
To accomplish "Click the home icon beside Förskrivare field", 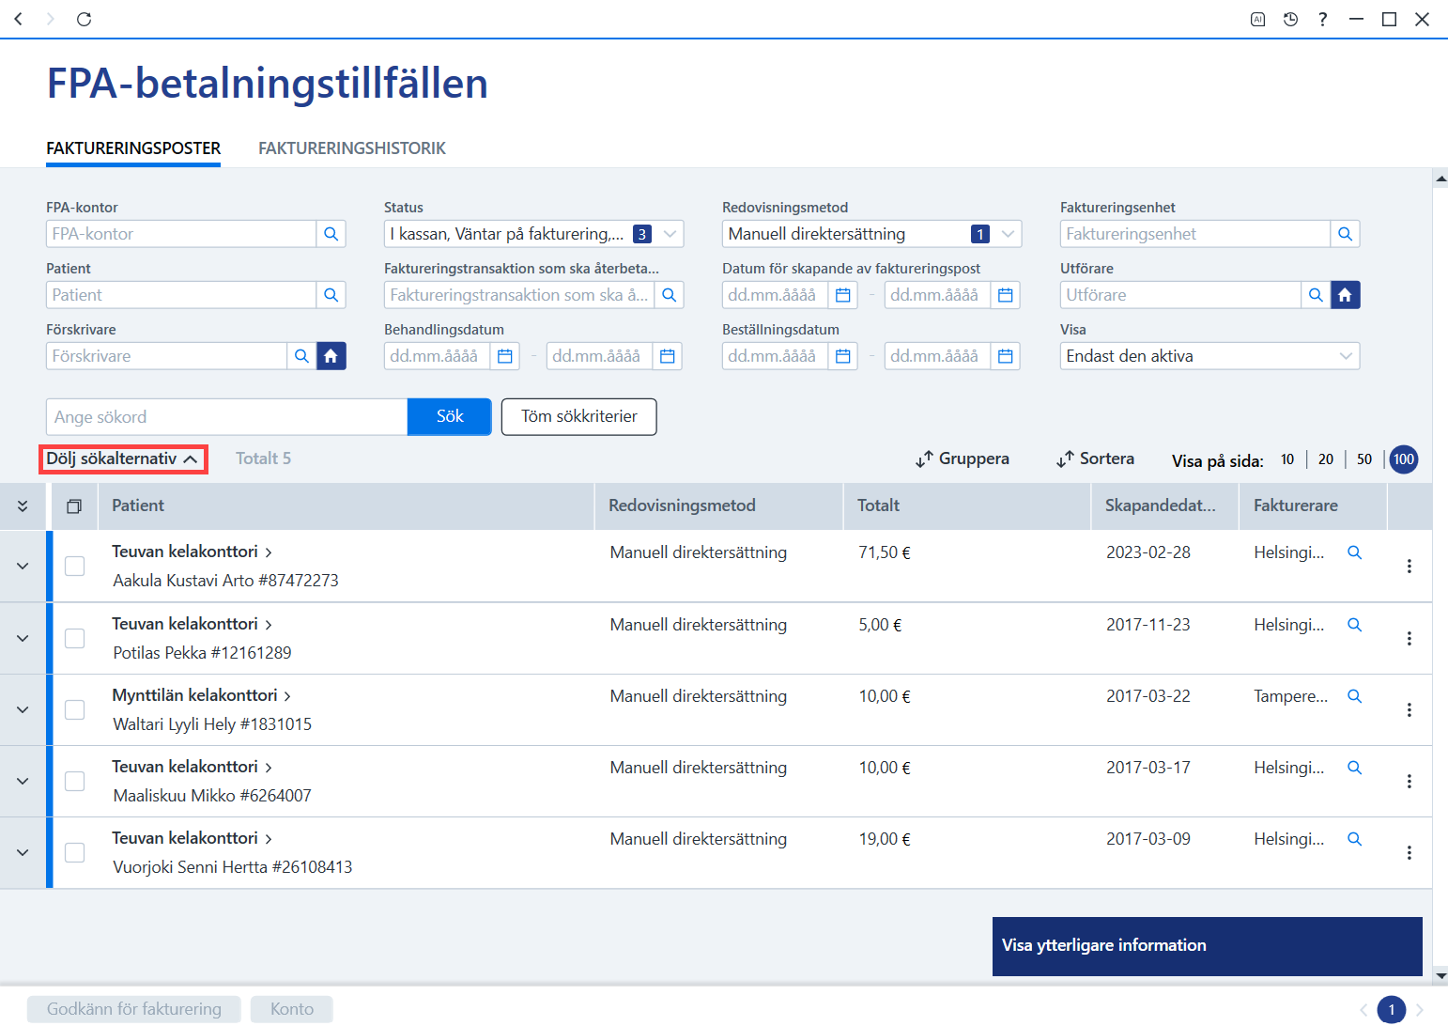I will (331, 356).
